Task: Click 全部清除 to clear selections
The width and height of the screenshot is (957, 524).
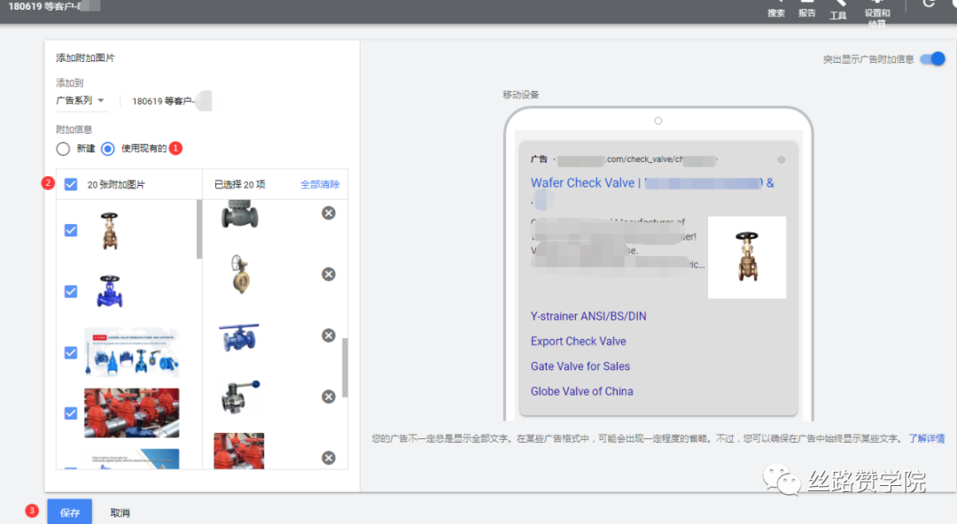Action: tap(320, 184)
